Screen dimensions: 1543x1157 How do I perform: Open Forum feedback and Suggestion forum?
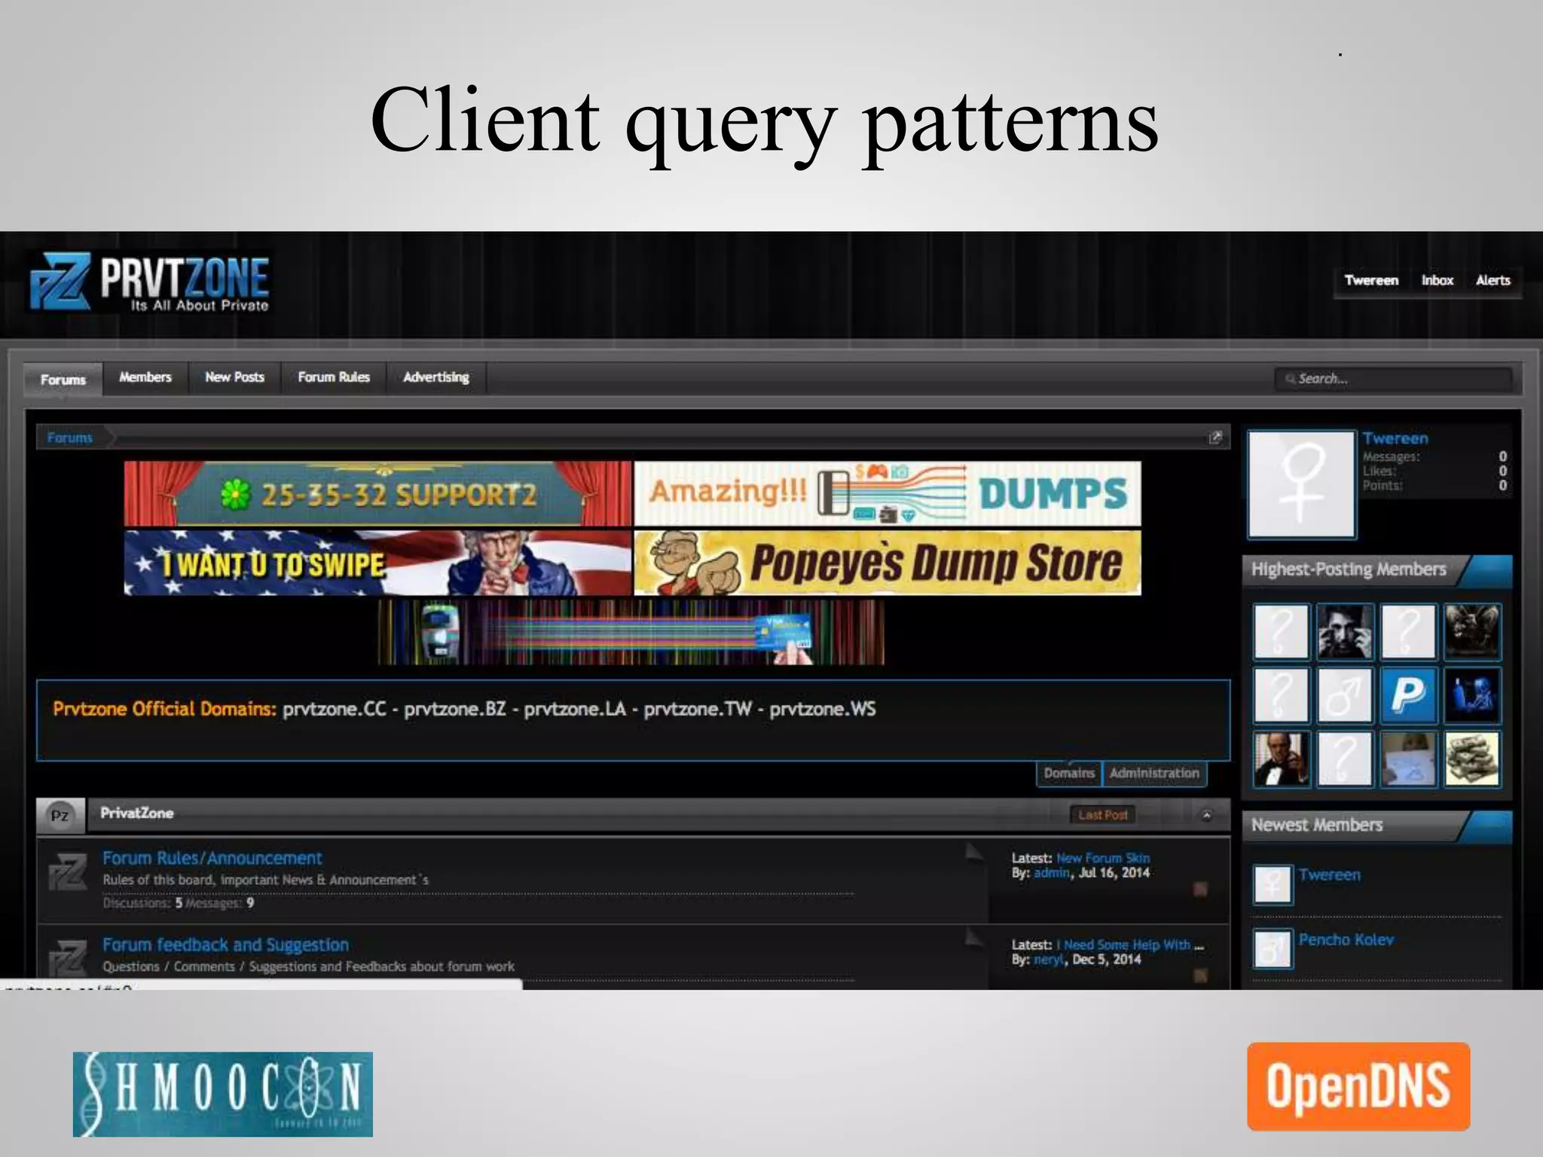point(226,945)
